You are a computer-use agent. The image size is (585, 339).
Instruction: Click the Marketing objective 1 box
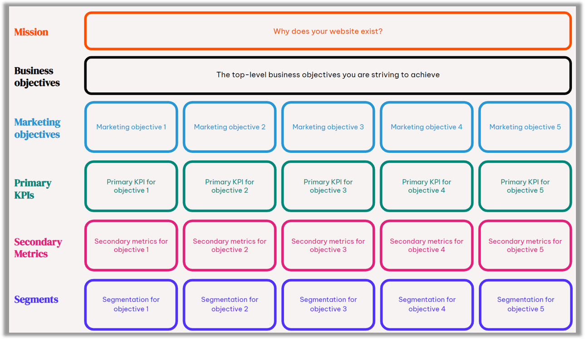click(x=131, y=127)
